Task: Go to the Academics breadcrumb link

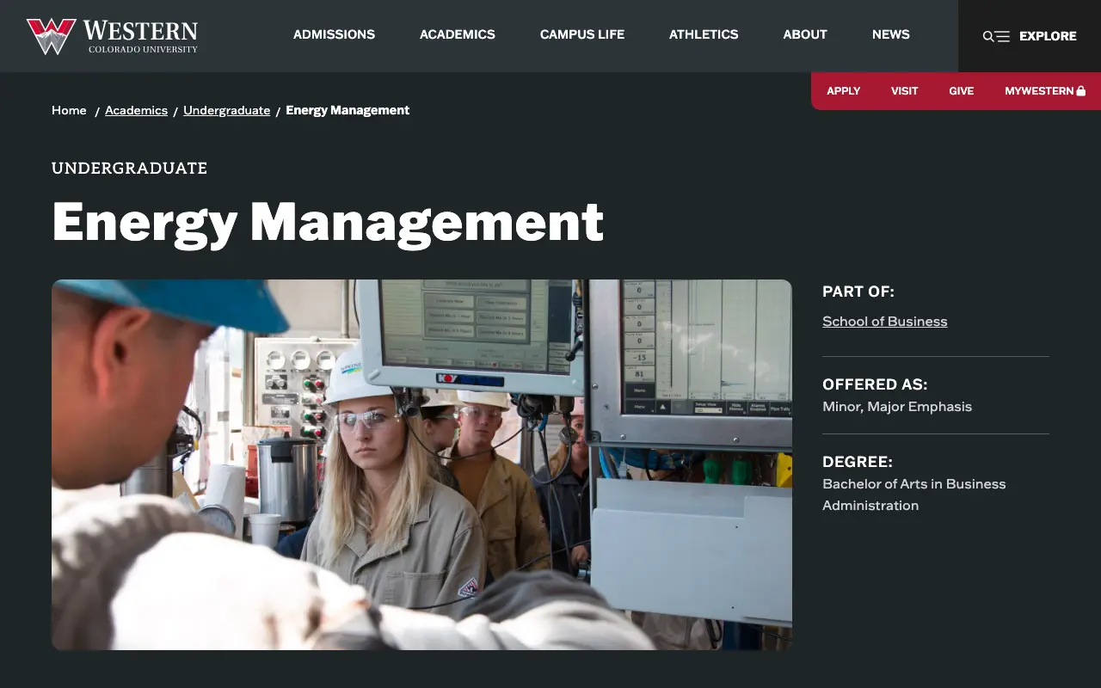Action: (136, 110)
